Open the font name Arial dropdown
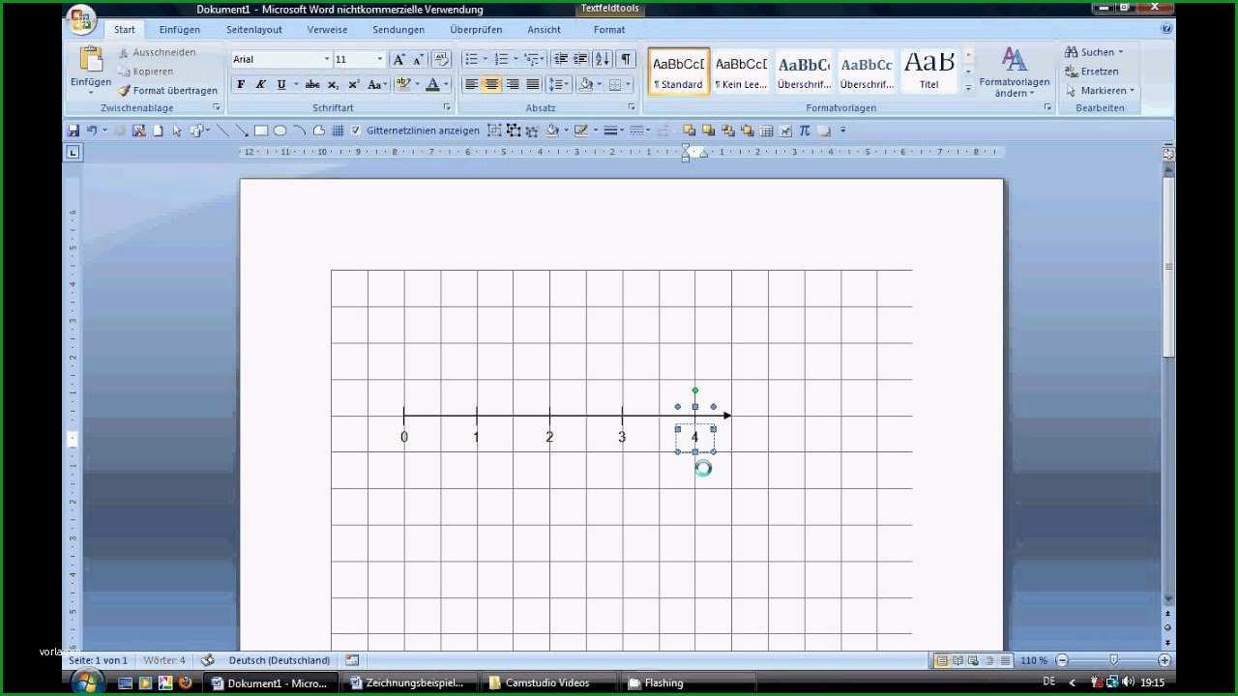The width and height of the screenshot is (1238, 696). pyautogui.click(x=326, y=60)
